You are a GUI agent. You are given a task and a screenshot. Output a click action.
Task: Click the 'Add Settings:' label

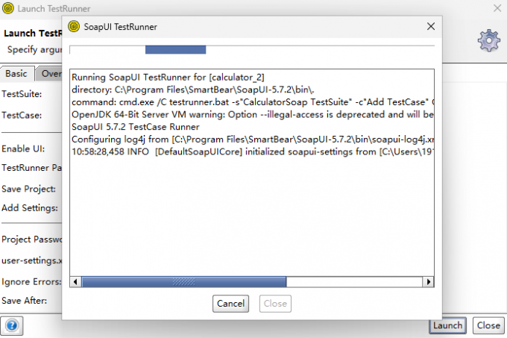(x=30, y=208)
